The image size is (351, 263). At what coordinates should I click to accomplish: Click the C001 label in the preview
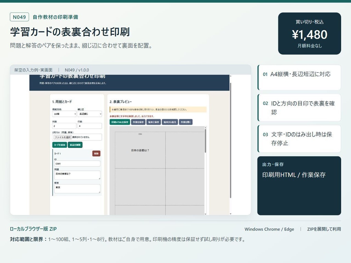[140, 134]
